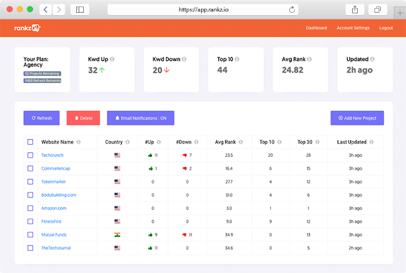Click the 2h ago Updated value

click(x=360, y=70)
